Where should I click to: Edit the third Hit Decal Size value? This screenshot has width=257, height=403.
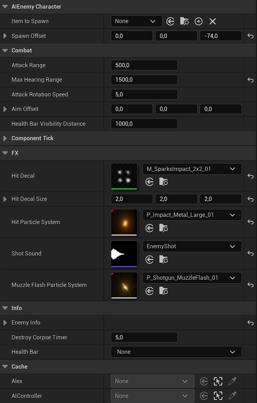(x=221, y=199)
